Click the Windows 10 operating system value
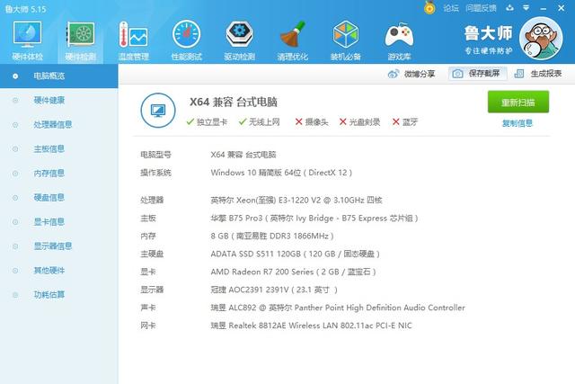 (281, 173)
